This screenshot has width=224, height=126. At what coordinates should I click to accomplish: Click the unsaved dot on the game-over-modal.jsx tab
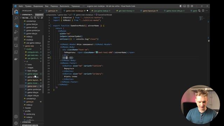point(87,11)
